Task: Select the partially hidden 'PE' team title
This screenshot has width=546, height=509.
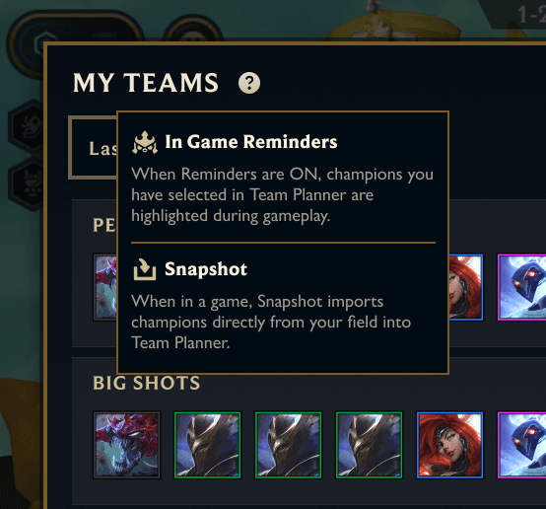Action: (104, 225)
